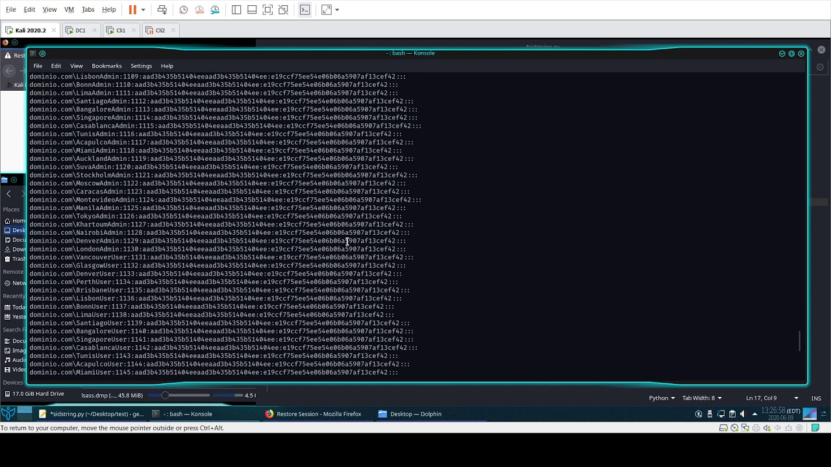Open Konsole View menu

(77, 66)
